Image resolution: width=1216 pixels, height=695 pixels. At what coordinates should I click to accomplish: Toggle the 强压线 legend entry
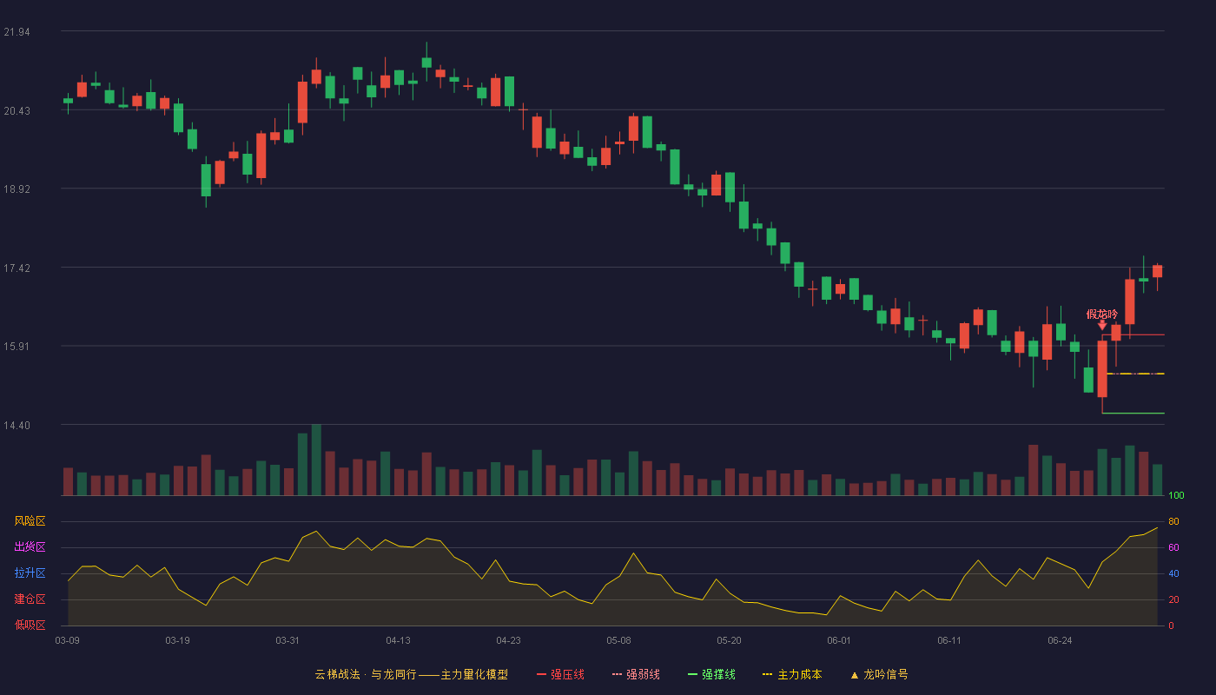(560, 674)
